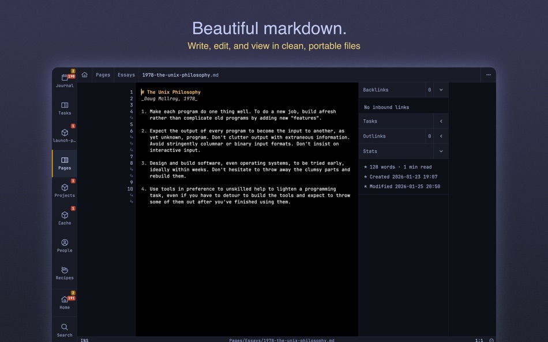Select the Pages section in sidebar
This screenshot has height=342, width=548.
tap(65, 164)
